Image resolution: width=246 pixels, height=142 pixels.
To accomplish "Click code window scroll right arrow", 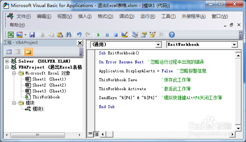I will [233, 134].
